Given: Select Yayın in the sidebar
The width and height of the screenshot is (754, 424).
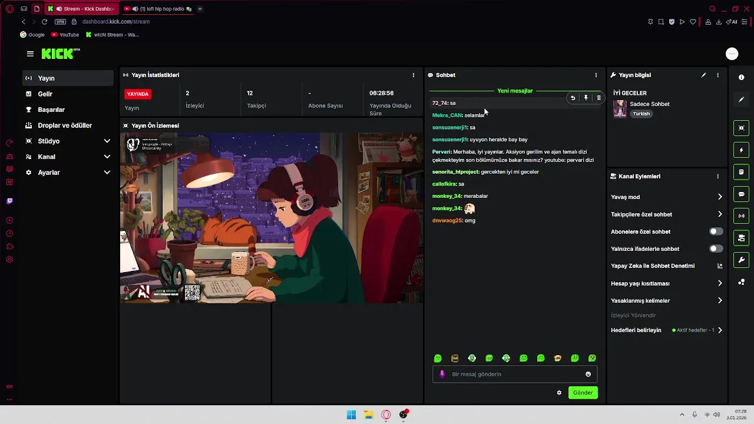Looking at the screenshot, I should tap(68, 78).
